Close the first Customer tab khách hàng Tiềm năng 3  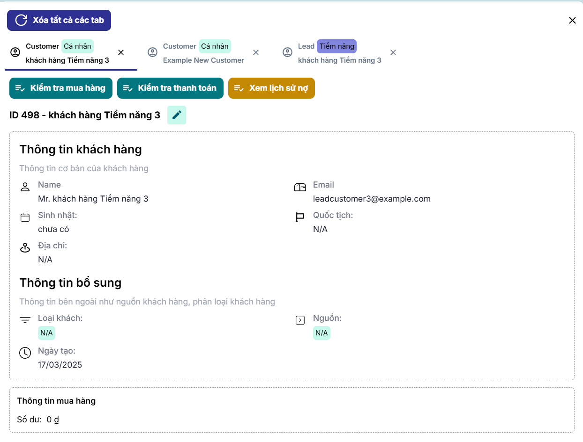tap(121, 52)
